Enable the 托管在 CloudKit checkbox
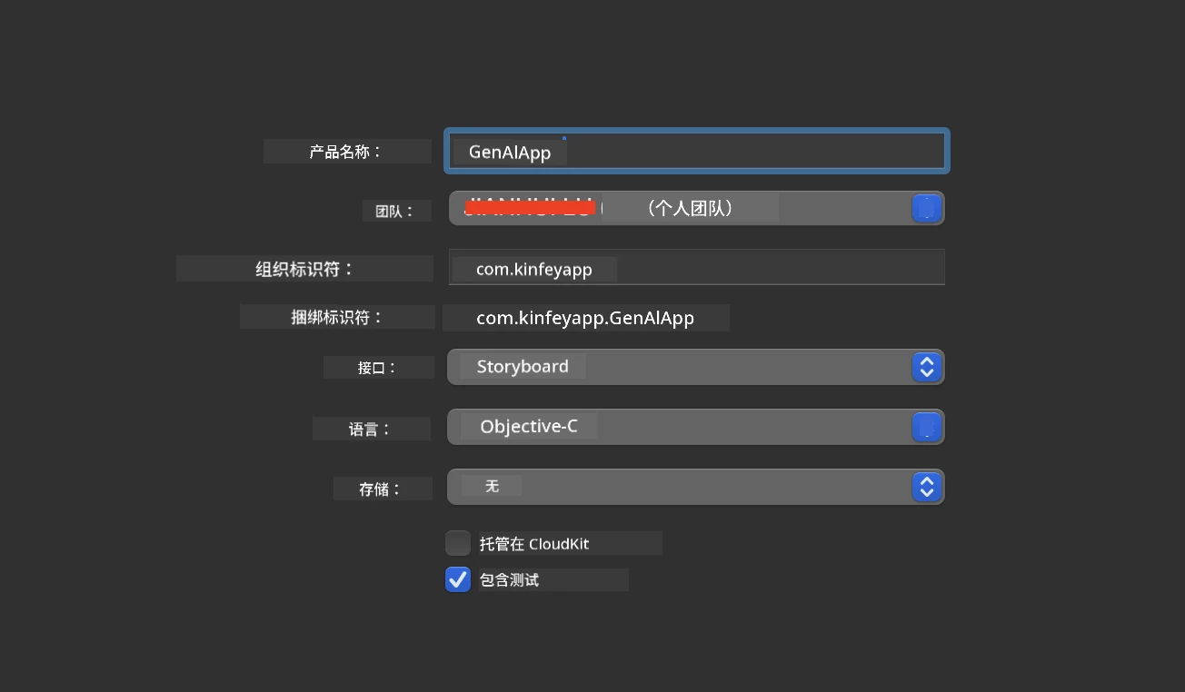 click(458, 543)
